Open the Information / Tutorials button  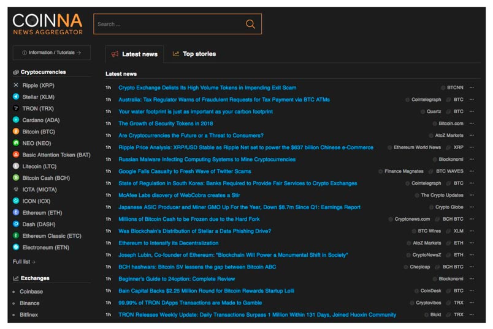click(x=52, y=53)
